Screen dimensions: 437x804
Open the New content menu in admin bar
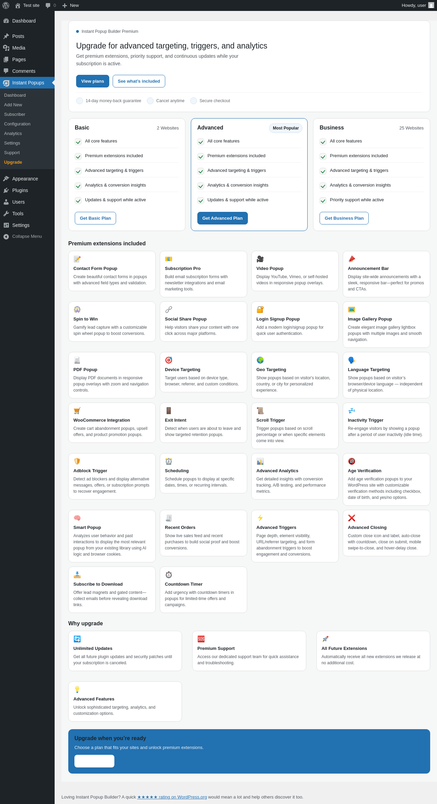[70, 5]
